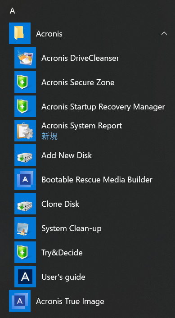175x318 pixels.
Task: Click the User's guide Acronis icon
Action: coord(25,277)
